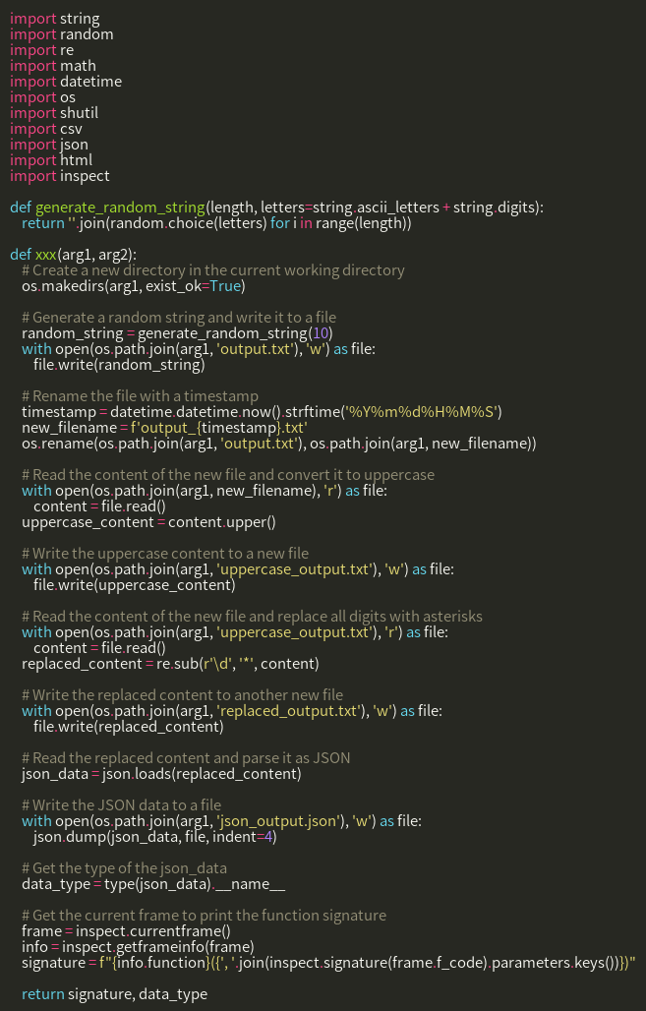Click the line 'import string'
This screenshot has height=1011, width=646.
[55, 19]
